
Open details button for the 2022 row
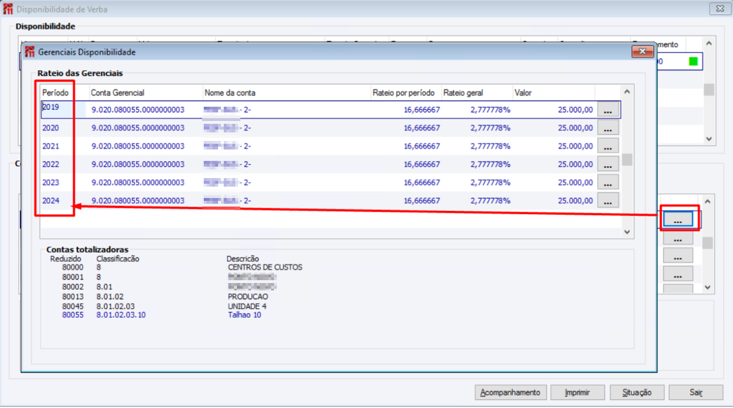coord(608,164)
